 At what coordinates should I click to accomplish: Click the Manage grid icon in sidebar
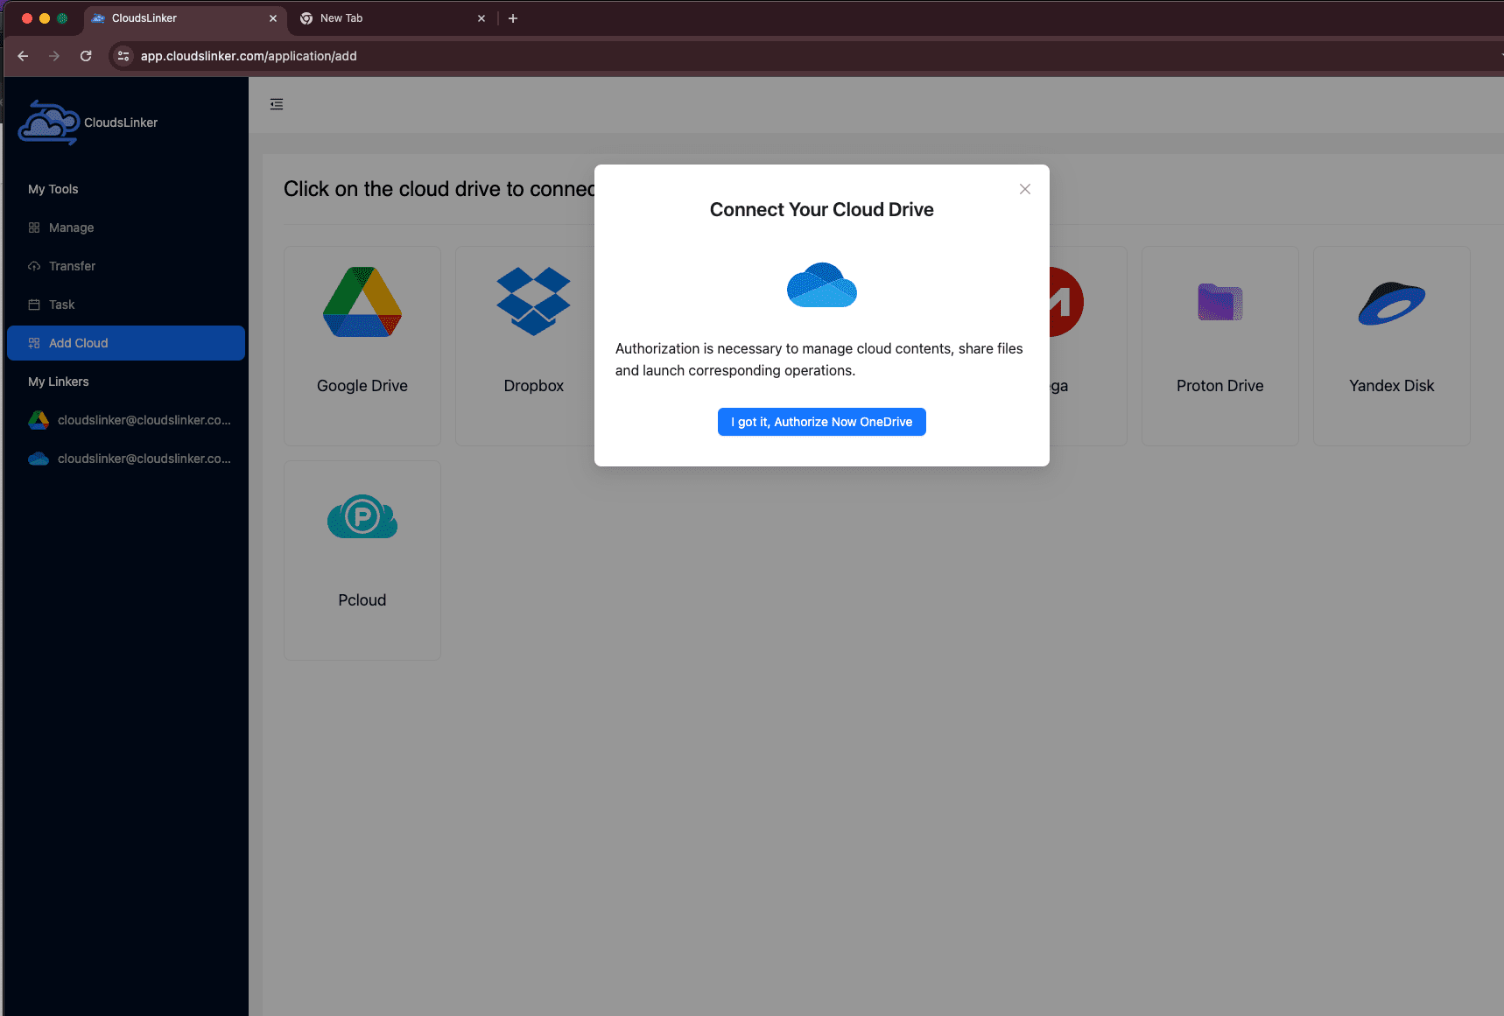34,228
